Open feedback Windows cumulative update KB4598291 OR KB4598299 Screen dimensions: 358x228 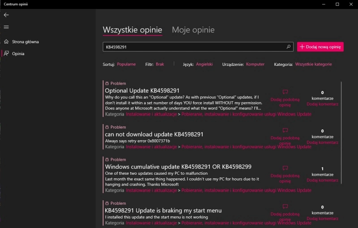[x=178, y=167]
